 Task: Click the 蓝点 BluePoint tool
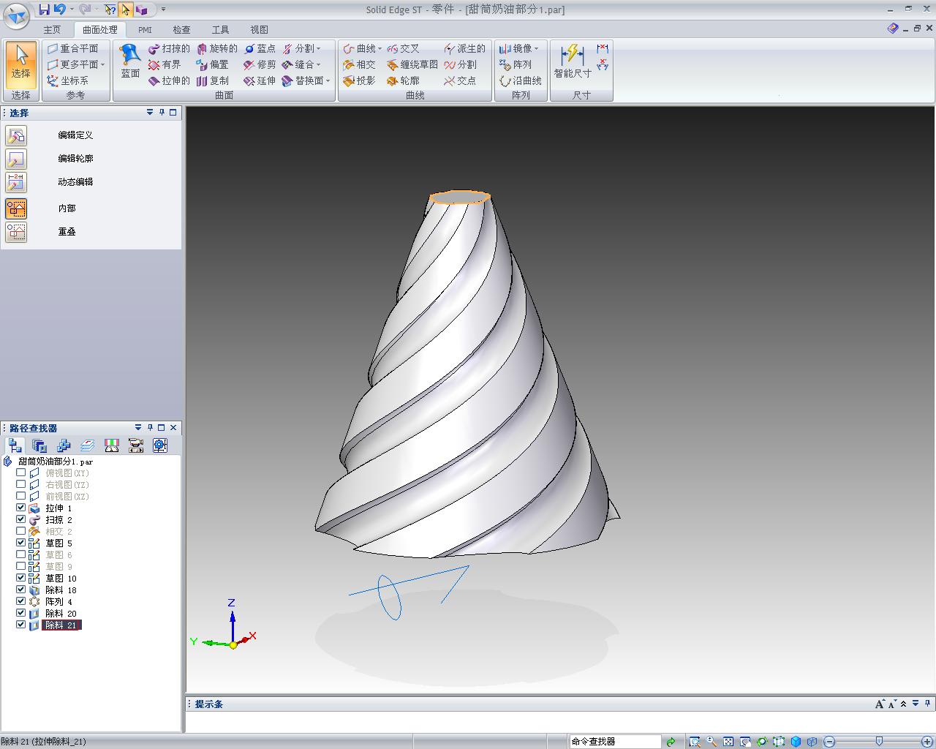[x=260, y=48]
